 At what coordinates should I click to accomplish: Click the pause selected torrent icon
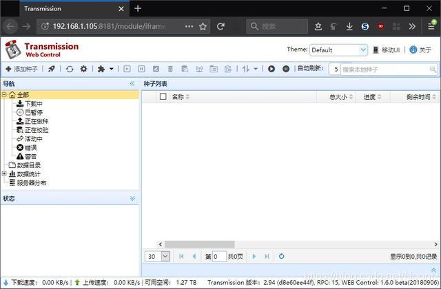coord(141,69)
